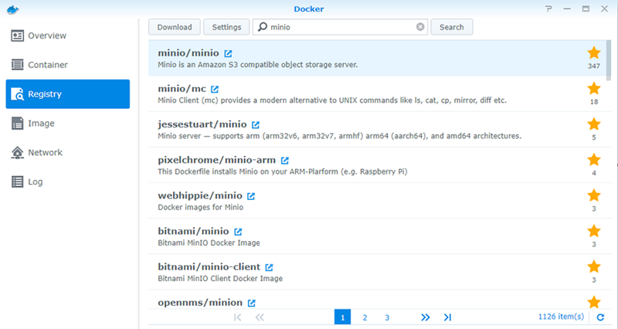Open registry Settings

click(x=226, y=27)
